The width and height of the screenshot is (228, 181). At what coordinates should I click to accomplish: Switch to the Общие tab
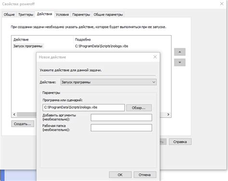pos(9,14)
